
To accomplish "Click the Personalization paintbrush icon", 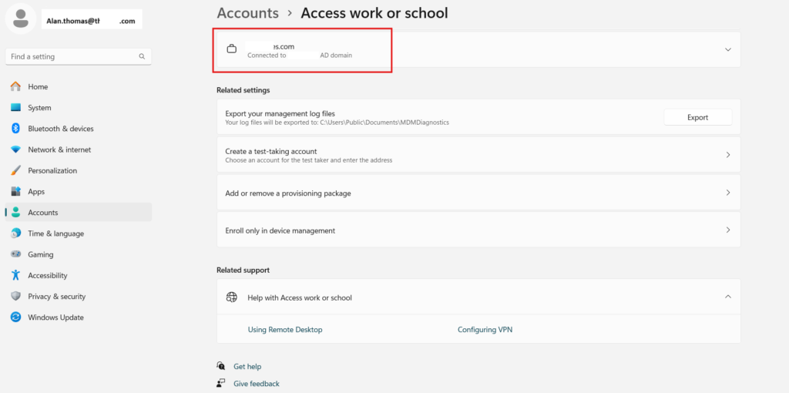I will click(x=16, y=170).
